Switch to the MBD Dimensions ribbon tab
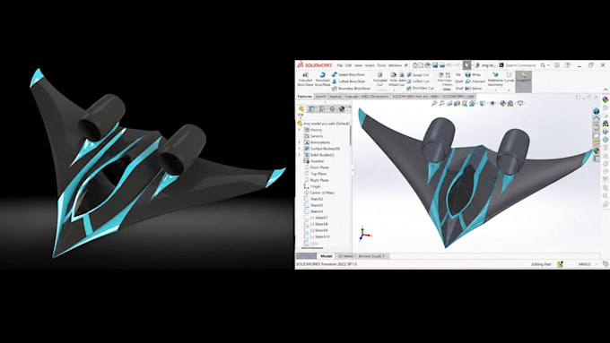 pos(375,97)
